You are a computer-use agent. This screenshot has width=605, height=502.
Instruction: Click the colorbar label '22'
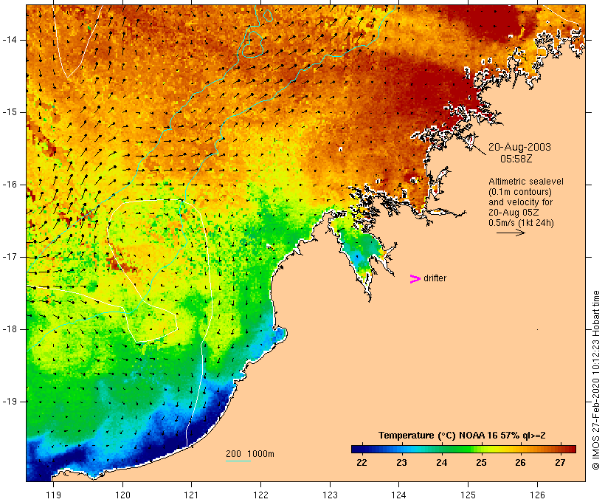pos(362,462)
